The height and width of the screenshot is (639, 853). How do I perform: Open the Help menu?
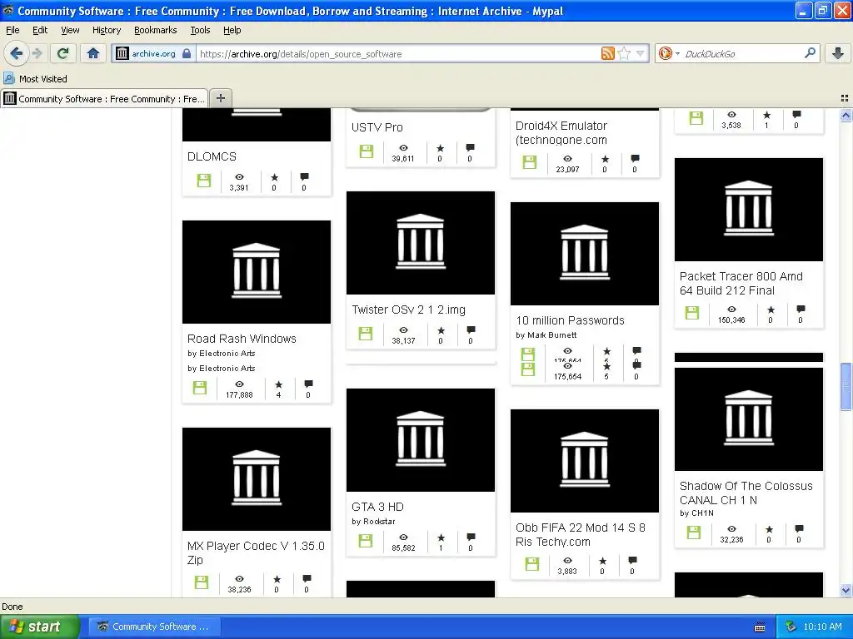232,30
